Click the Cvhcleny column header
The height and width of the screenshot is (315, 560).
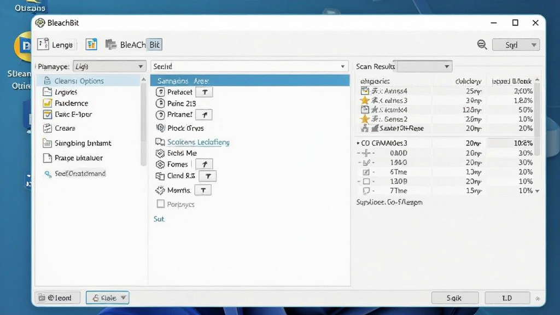[x=468, y=81]
